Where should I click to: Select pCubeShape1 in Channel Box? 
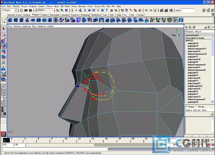coord(192,35)
